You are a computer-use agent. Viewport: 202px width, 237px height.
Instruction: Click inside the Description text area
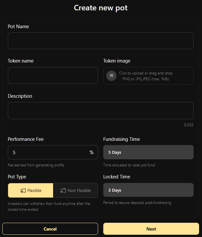coord(100,111)
